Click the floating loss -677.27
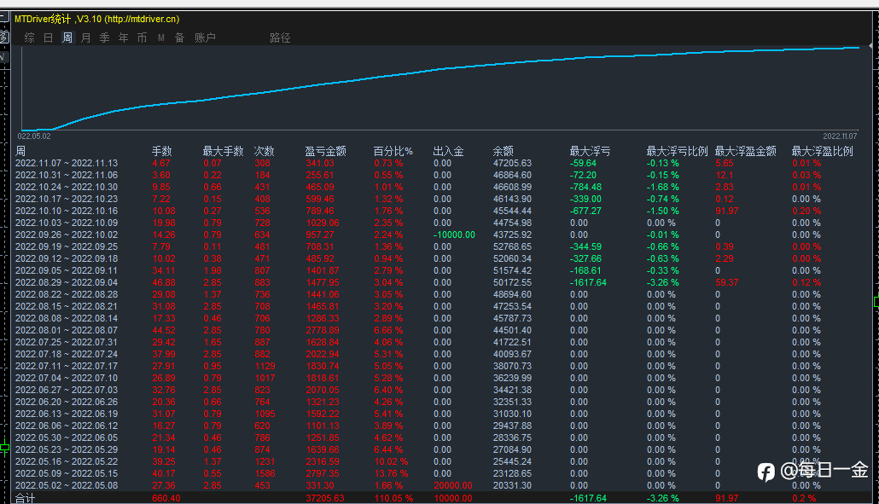 click(585, 211)
